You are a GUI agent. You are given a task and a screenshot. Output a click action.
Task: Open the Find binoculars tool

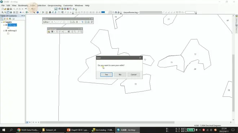coord(50,13)
